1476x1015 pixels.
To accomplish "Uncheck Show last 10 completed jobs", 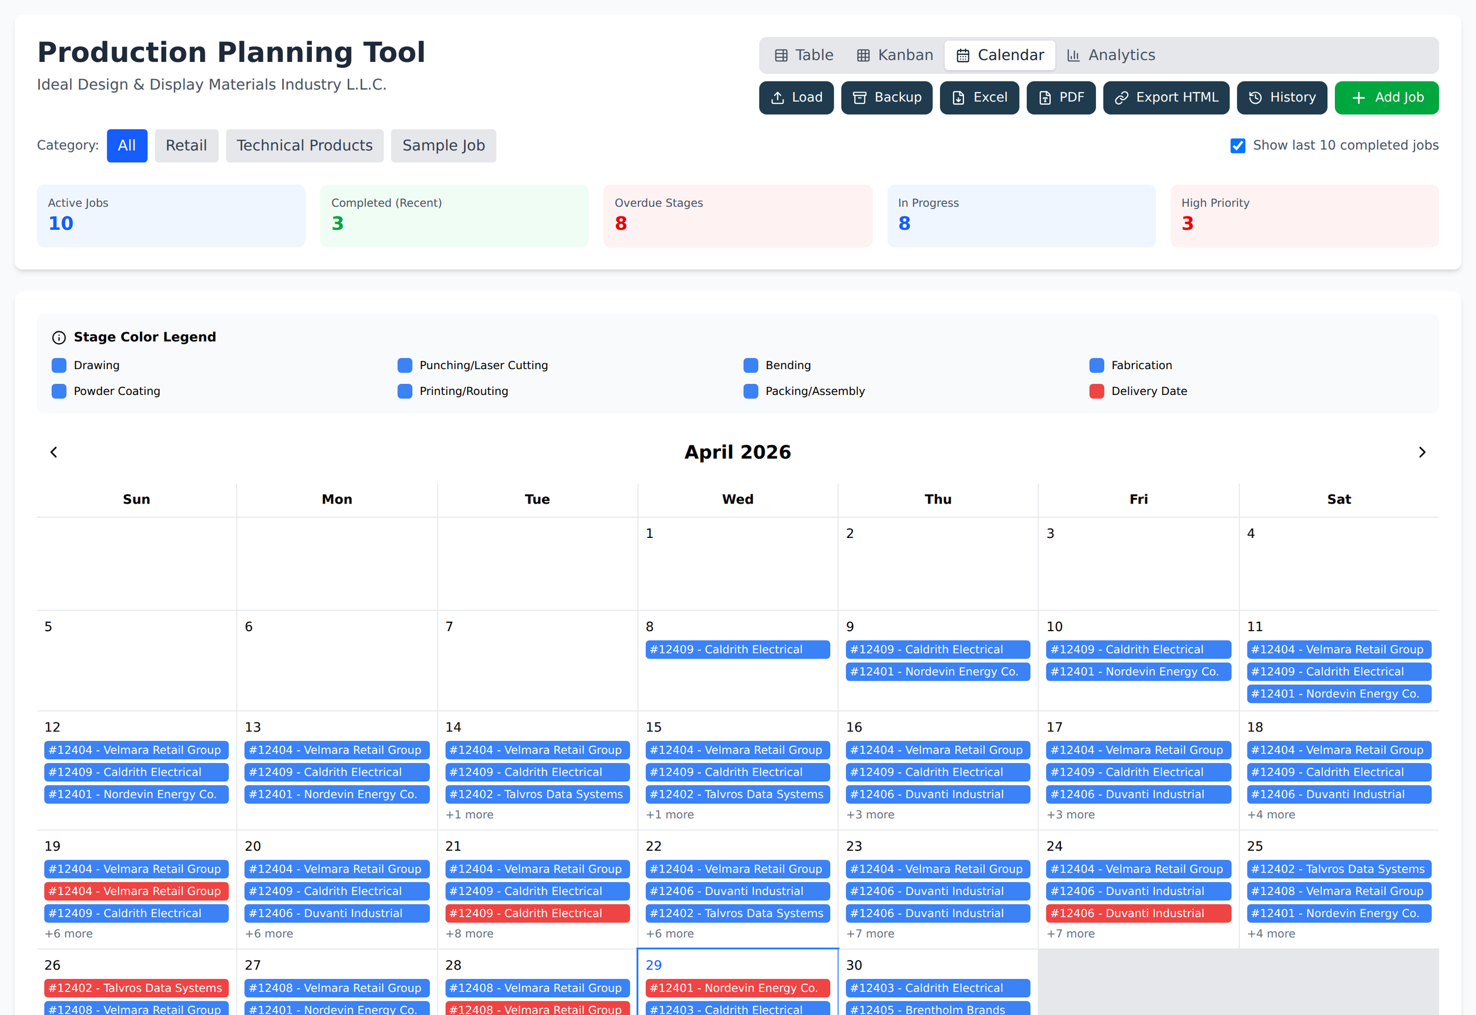I will point(1237,146).
